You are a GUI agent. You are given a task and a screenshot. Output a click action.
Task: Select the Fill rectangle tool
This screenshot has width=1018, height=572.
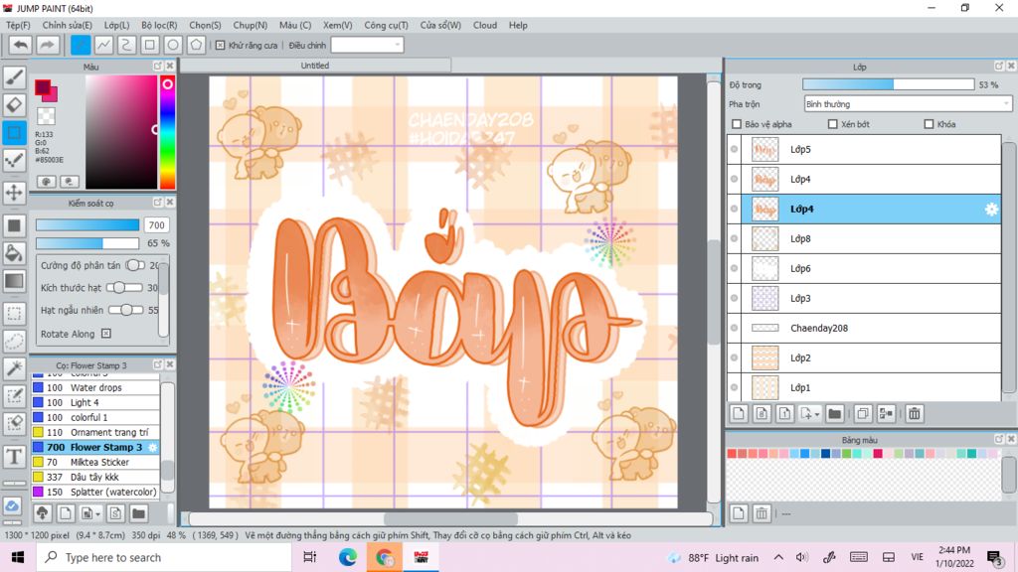pos(14,225)
